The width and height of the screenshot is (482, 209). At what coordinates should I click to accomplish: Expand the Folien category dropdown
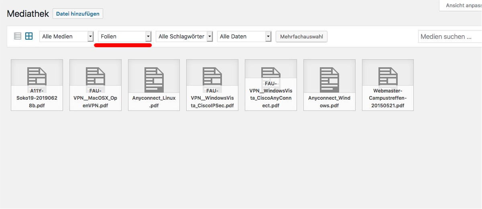[x=125, y=36]
